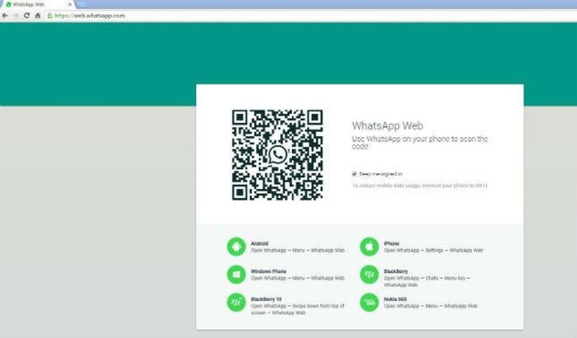Click iPhone instructions mentioning Settings
Screen dimensions: 577x338
tap(433, 250)
